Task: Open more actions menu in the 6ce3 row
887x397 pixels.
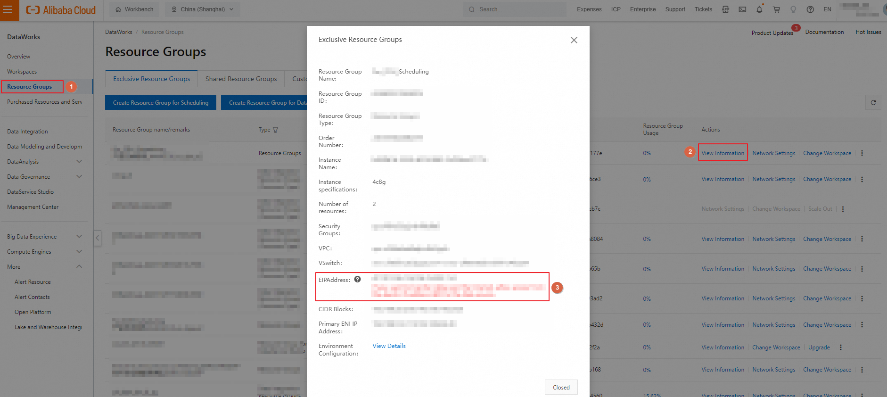Action: (862, 179)
